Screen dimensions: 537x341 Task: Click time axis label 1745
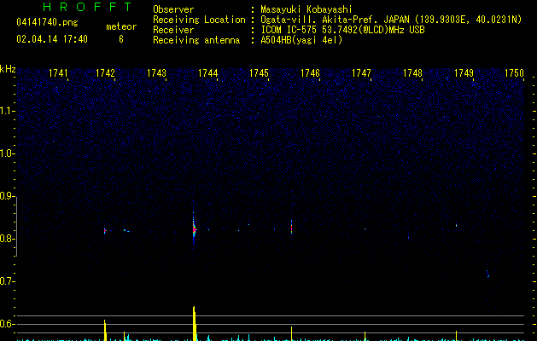click(259, 73)
